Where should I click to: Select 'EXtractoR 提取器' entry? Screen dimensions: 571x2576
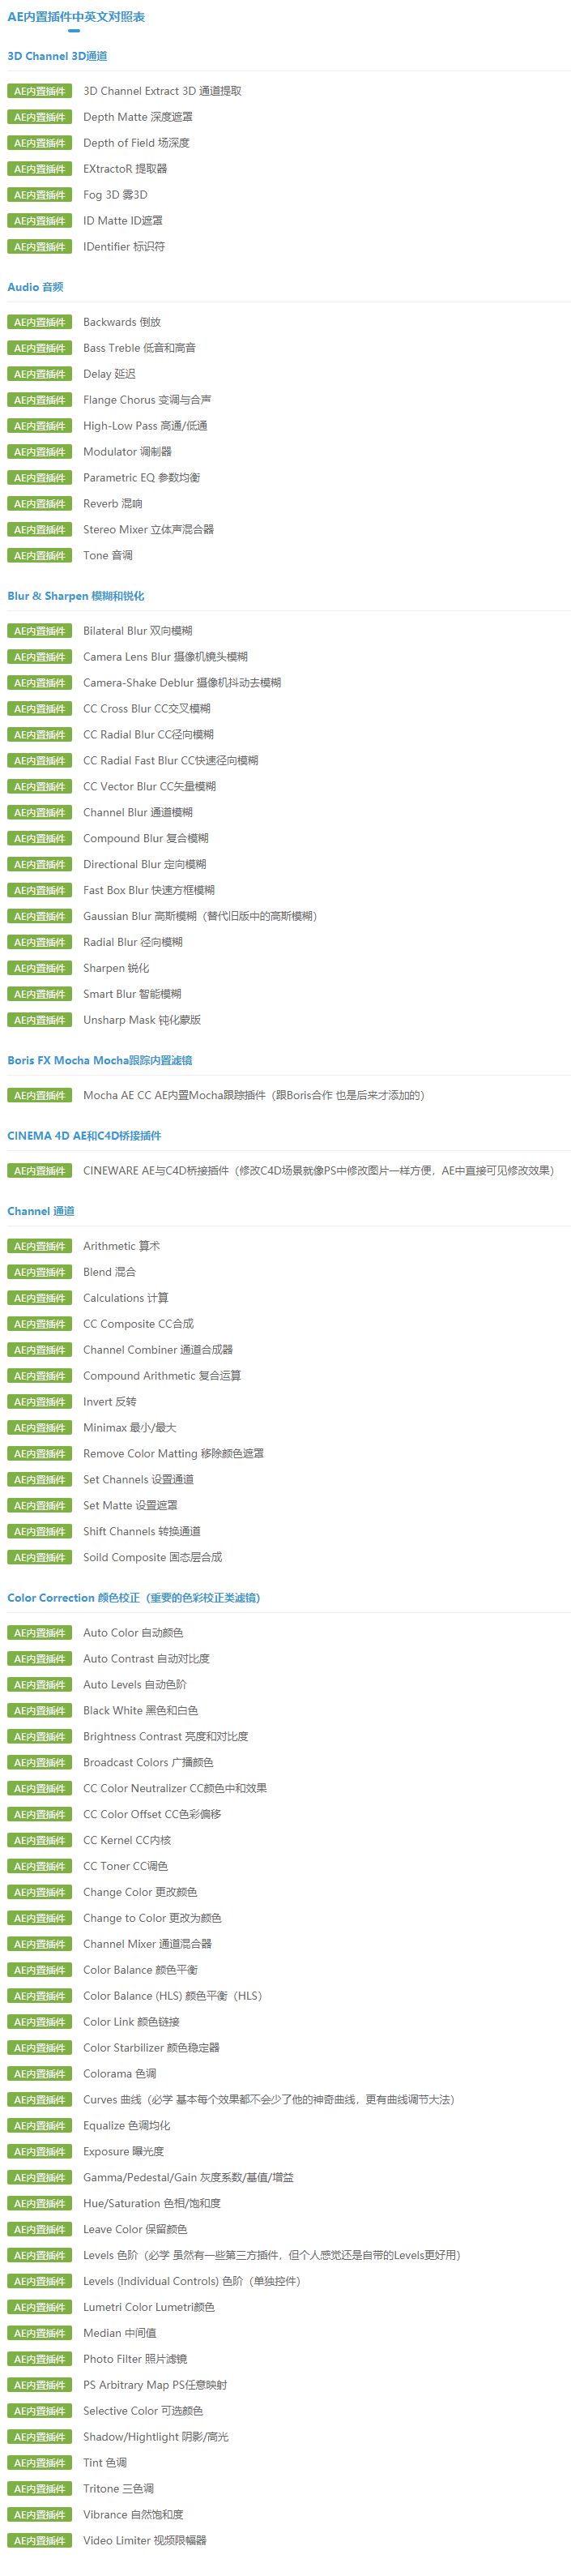125,169
